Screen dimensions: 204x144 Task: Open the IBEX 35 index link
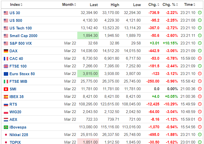[x=16, y=97]
